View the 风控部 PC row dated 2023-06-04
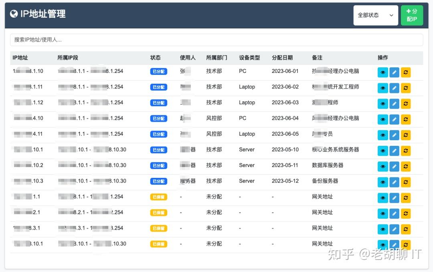Viewport: 433px width, 272px height. [383, 119]
